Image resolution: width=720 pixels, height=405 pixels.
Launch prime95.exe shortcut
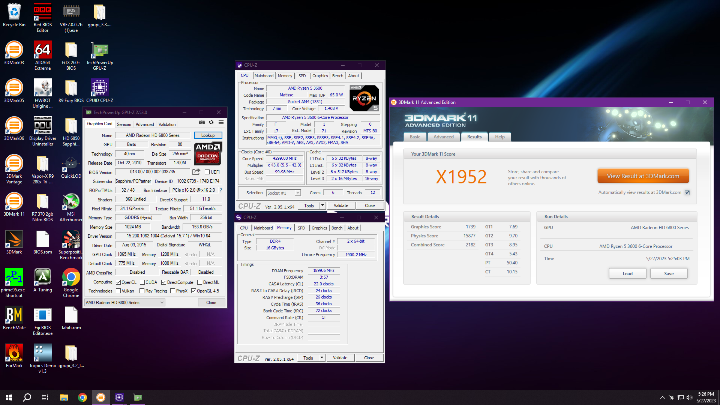click(14, 283)
